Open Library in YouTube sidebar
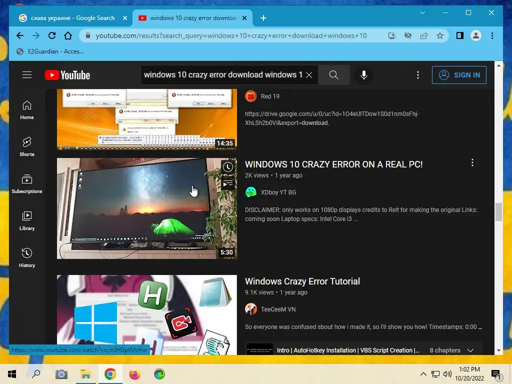 (27, 220)
